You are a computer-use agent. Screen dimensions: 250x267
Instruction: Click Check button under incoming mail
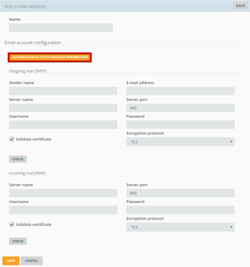click(18, 241)
